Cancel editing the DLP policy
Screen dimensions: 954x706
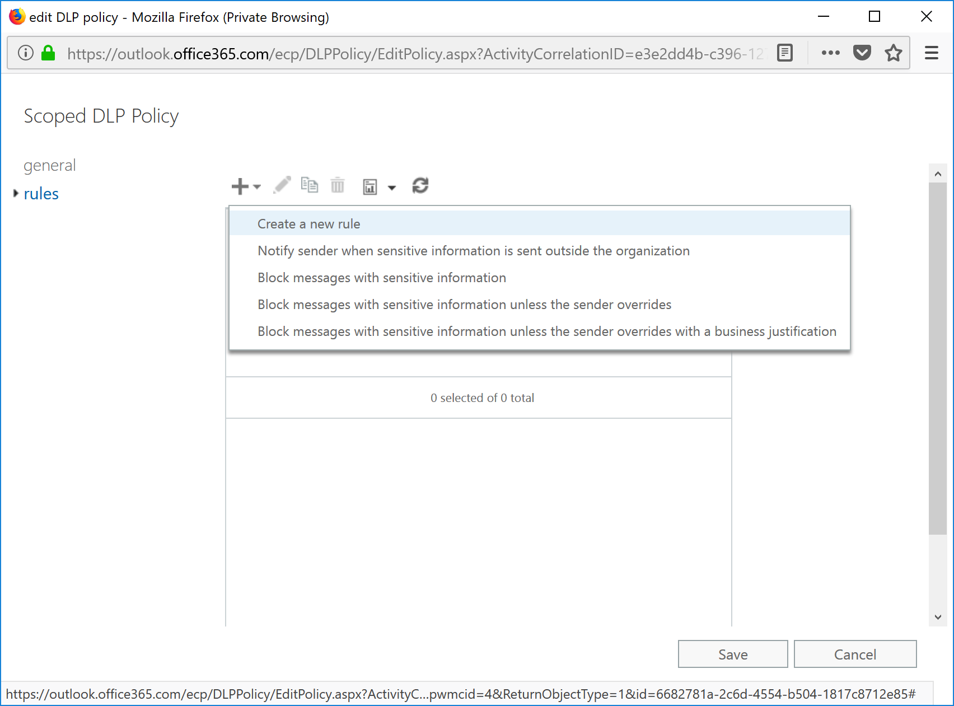pos(854,654)
